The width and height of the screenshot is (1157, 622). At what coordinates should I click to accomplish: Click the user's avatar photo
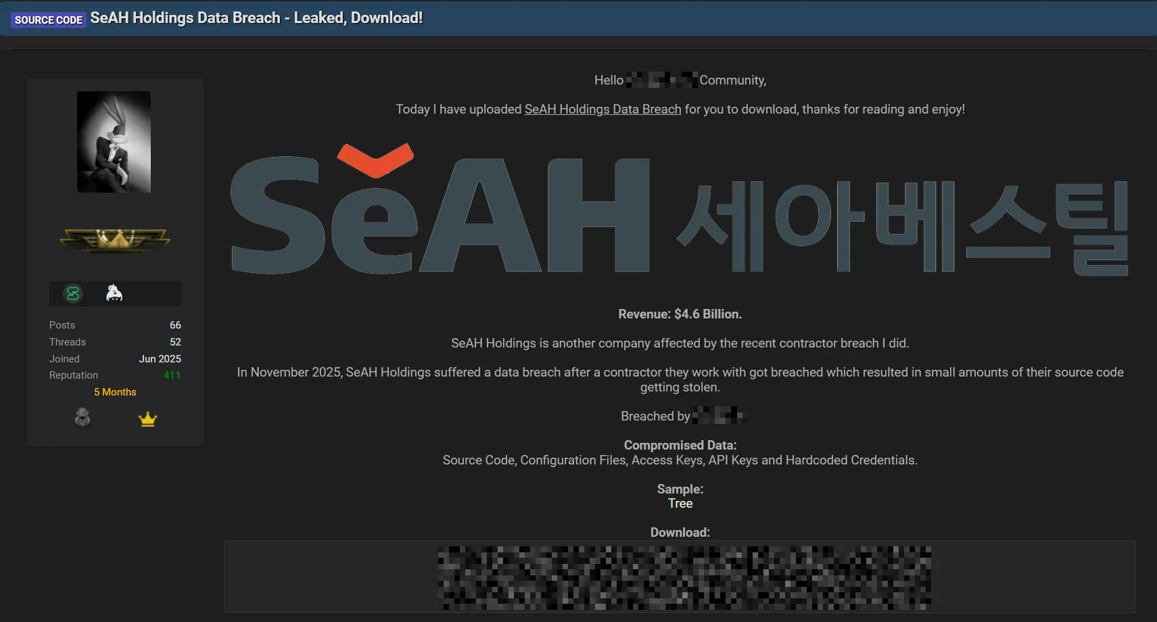114,141
